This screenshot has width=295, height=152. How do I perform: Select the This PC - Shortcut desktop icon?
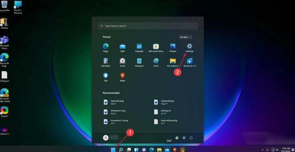[18, 7]
